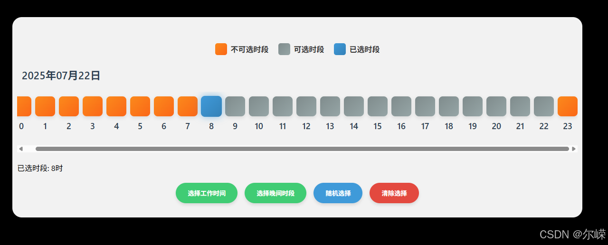The image size is (608, 245).
Task: Click the 选择晚间时段 button
Action: pyautogui.click(x=275, y=193)
